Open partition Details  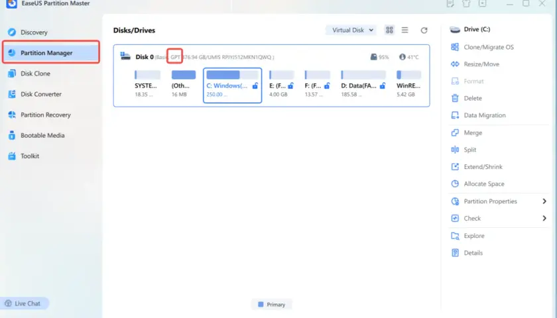[x=473, y=252]
